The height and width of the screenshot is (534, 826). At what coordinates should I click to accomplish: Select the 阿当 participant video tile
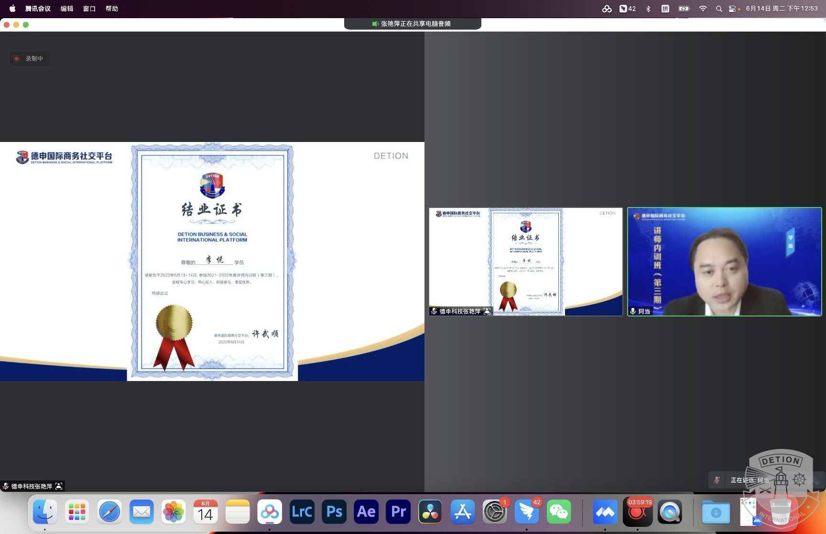(725, 262)
